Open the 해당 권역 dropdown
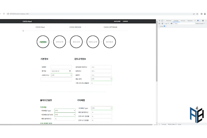This screenshot has height=138, width=207. tap(101, 79)
